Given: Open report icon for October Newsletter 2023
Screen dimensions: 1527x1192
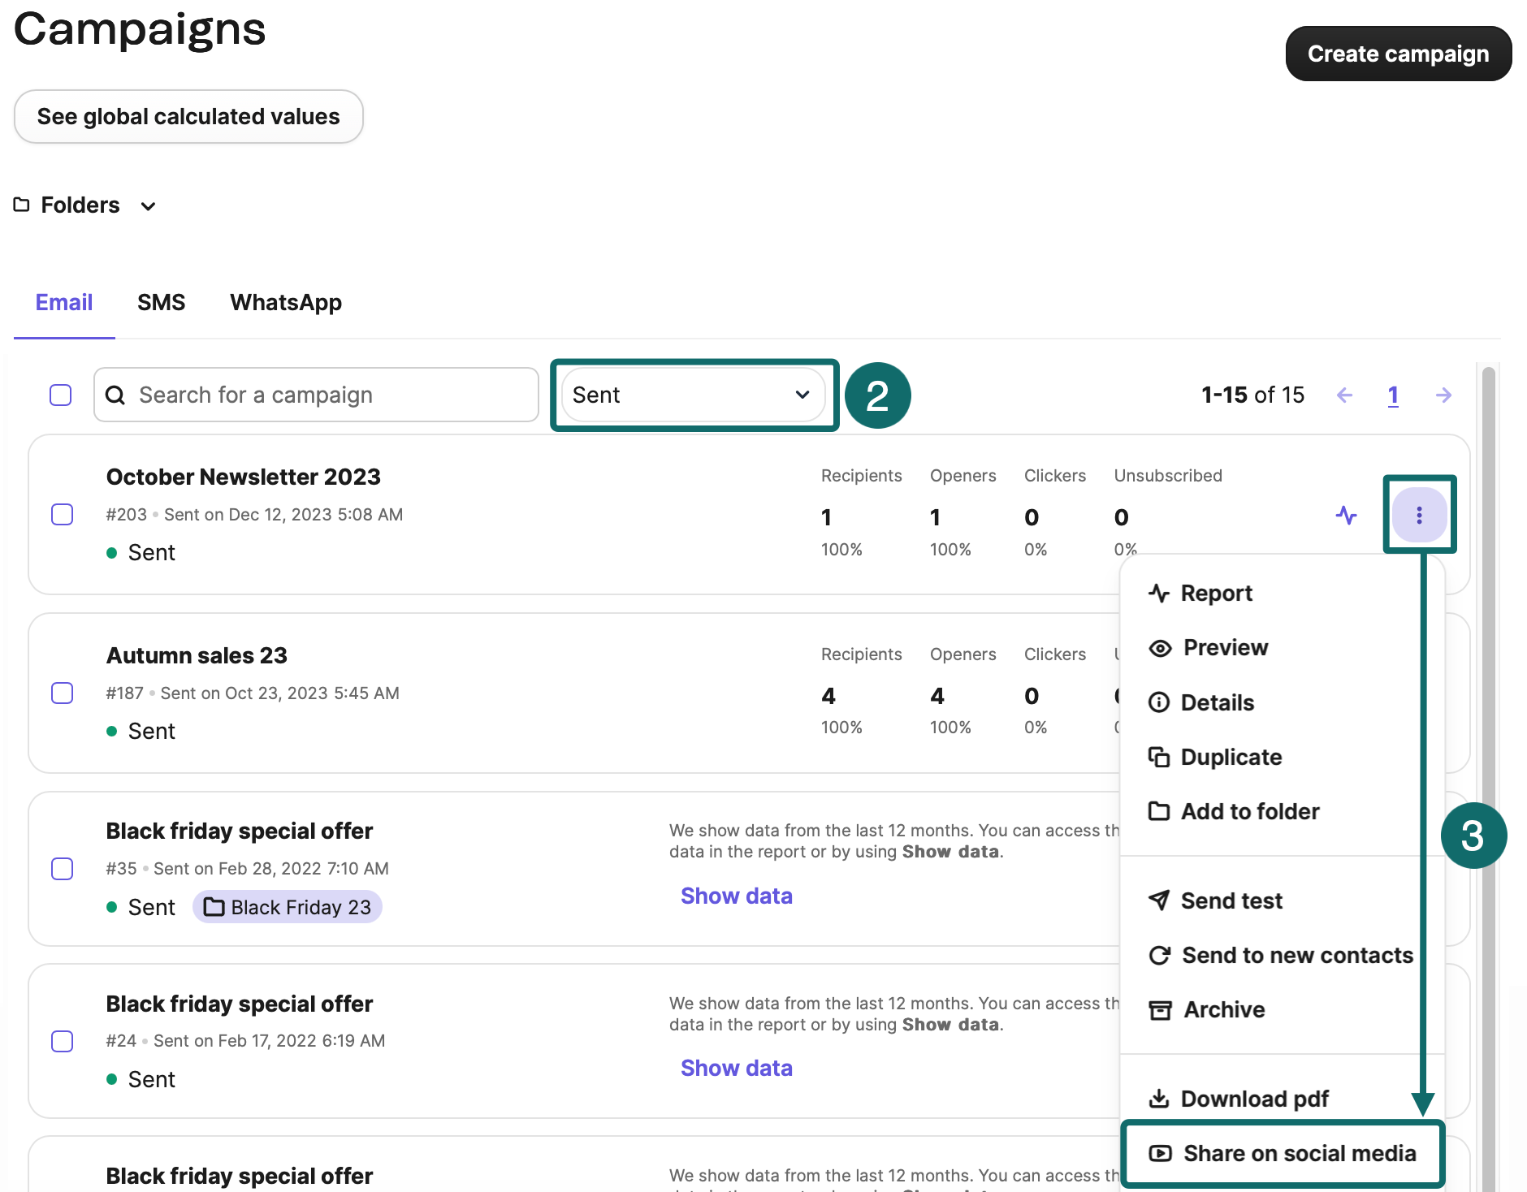Looking at the screenshot, I should pos(1346,515).
